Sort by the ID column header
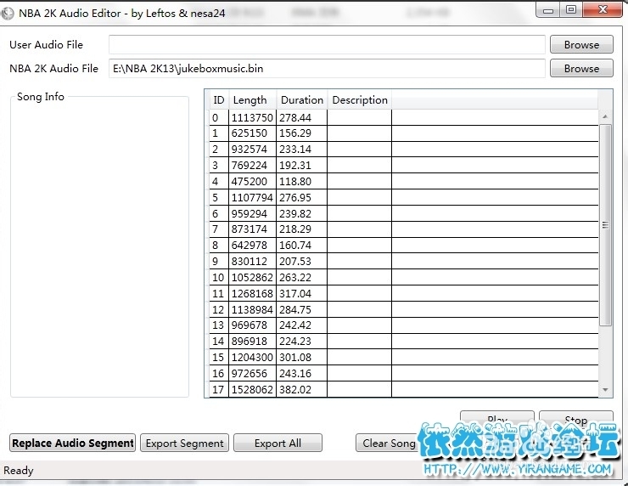628x486 pixels. (x=219, y=100)
